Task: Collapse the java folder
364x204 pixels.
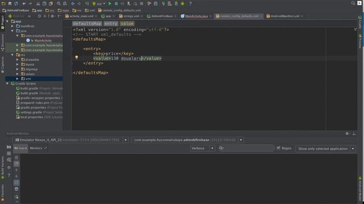Action: 13,31
